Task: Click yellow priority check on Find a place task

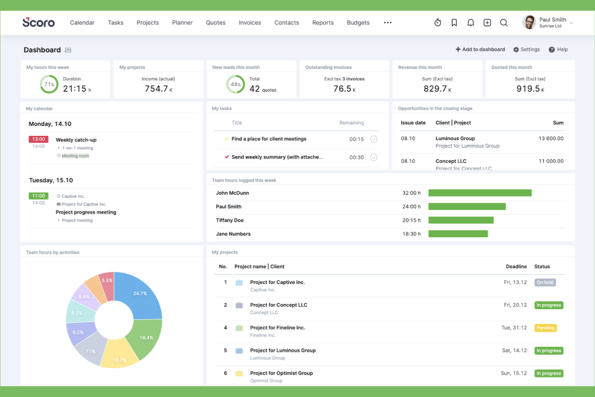Action: click(x=227, y=139)
